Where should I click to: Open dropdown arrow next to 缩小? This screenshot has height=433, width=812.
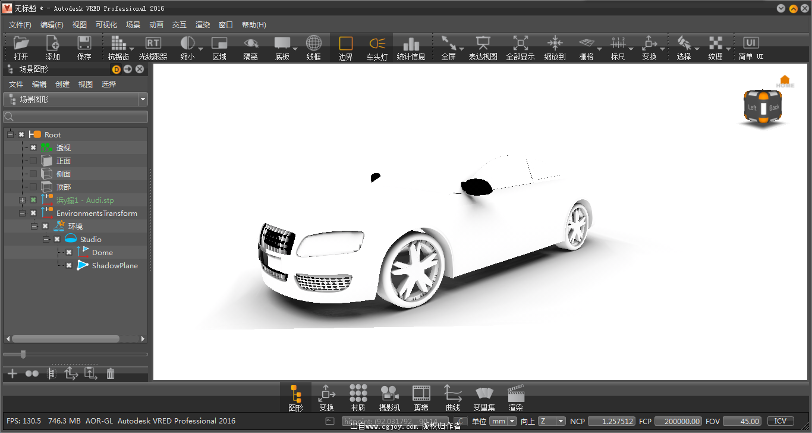(x=201, y=49)
